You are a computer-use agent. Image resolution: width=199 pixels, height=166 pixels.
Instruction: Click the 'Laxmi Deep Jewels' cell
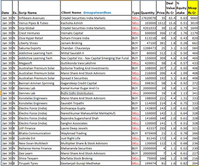point(96,128)
